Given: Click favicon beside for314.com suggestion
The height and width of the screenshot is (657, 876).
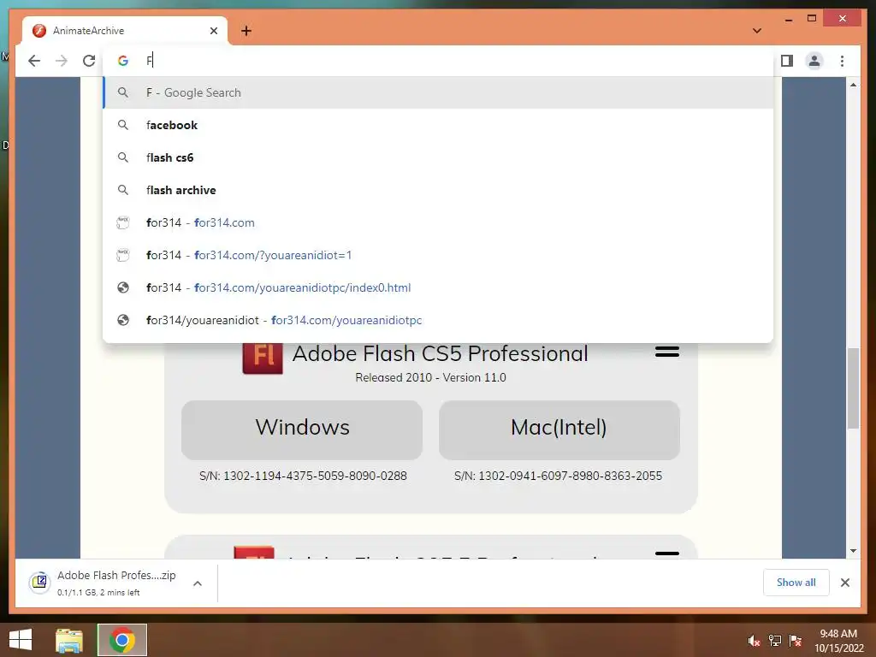Looking at the screenshot, I should pyautogui.click(x=123, y=223).
